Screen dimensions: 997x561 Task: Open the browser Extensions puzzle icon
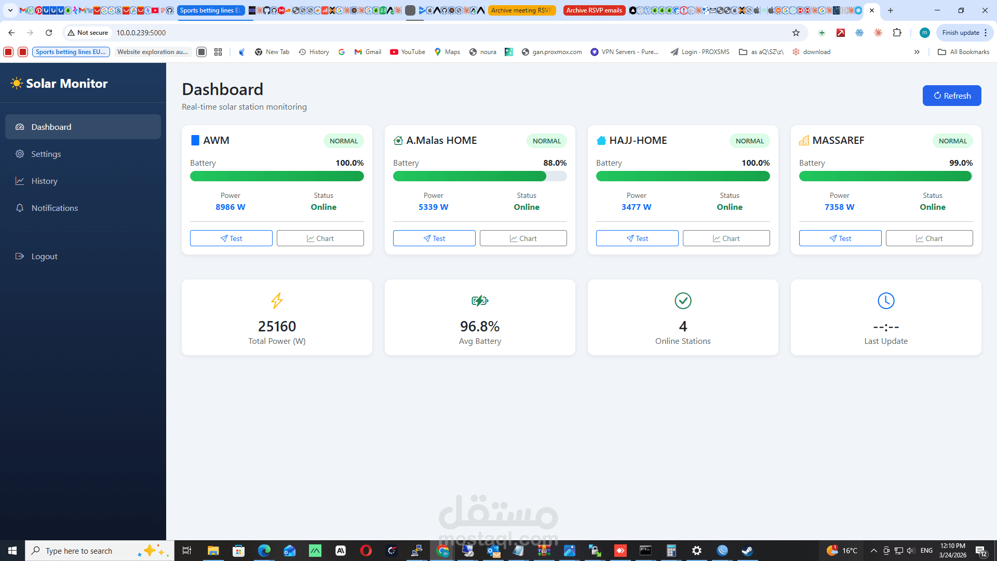897,33
